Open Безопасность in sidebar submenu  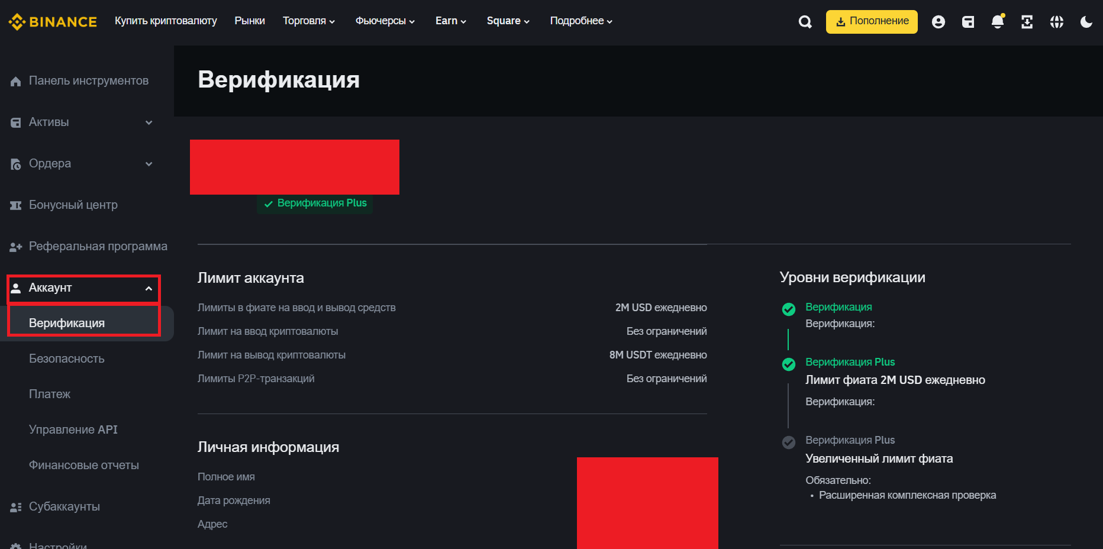coord(67,359)
